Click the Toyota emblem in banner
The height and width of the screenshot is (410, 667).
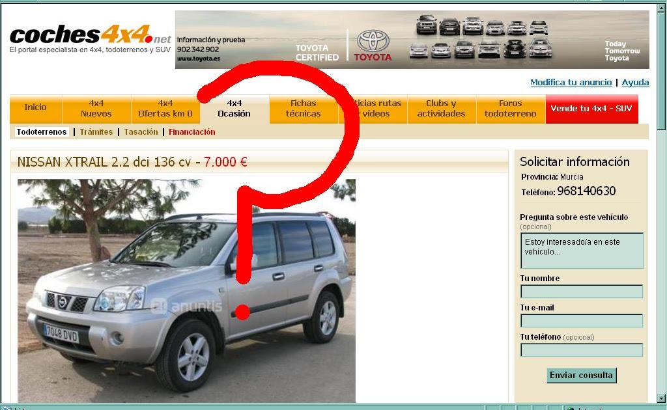[373, 41]
